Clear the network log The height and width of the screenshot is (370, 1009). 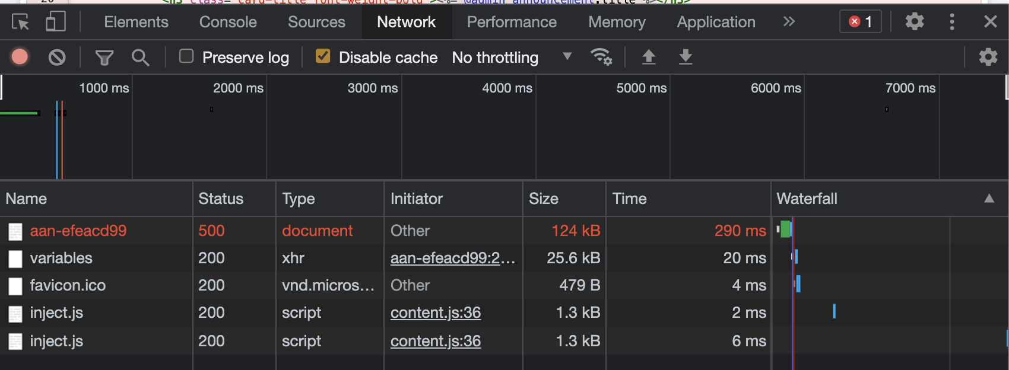click(x=57, y=57)
